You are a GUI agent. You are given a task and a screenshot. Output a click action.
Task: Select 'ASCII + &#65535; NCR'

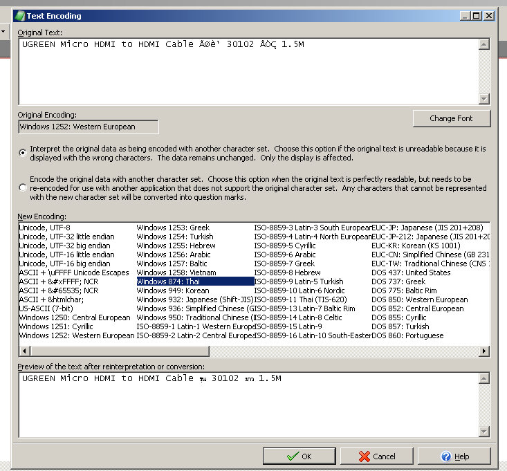(59, 290)
